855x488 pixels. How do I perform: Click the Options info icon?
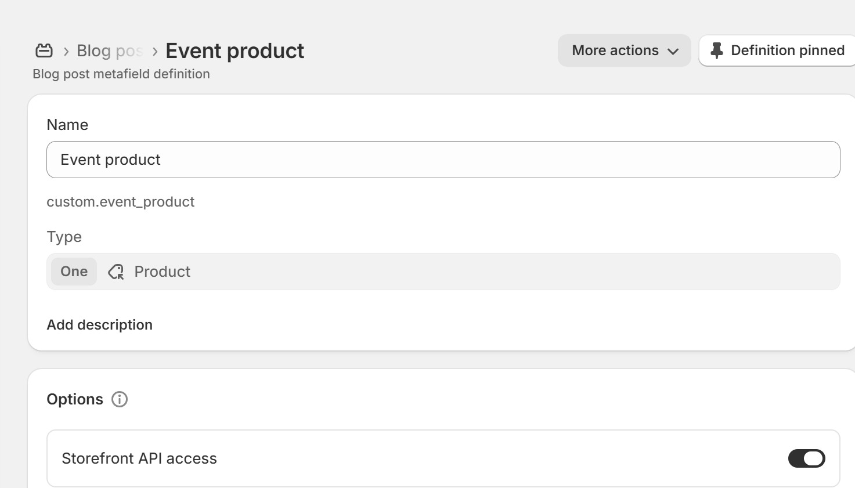click(x=120, y=399)
